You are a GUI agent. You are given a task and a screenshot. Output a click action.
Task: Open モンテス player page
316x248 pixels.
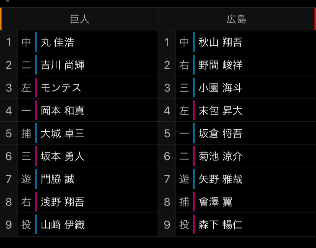click(x=61, y=88)
